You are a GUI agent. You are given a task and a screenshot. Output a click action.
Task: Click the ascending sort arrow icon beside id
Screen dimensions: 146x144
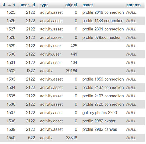[x=9, y=5]
